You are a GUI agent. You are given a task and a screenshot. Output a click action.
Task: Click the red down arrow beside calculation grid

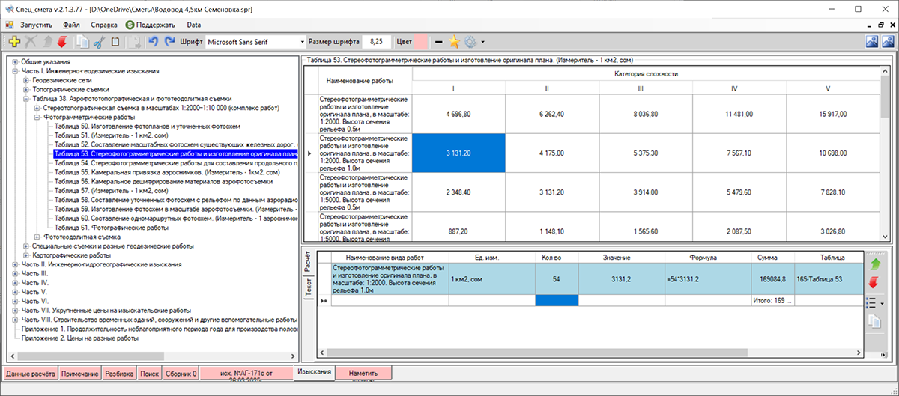pos(874,282)
